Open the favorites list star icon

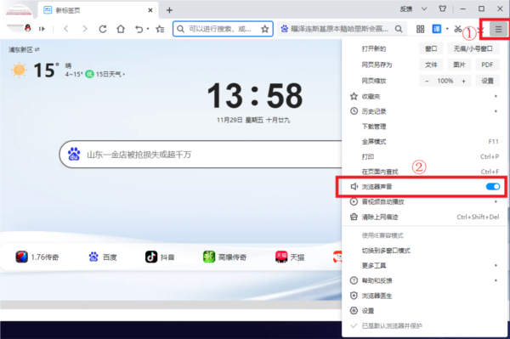(x=160, y=29)
